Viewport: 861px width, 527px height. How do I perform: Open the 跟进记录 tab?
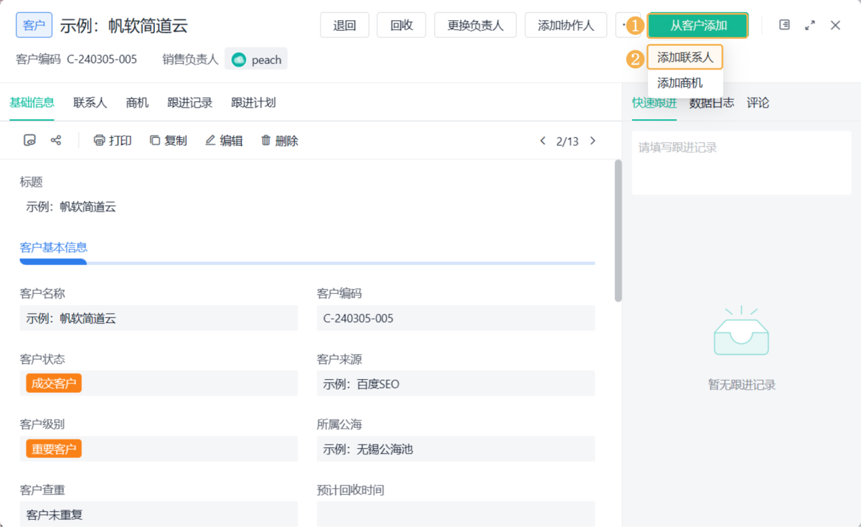click(190, 103)
